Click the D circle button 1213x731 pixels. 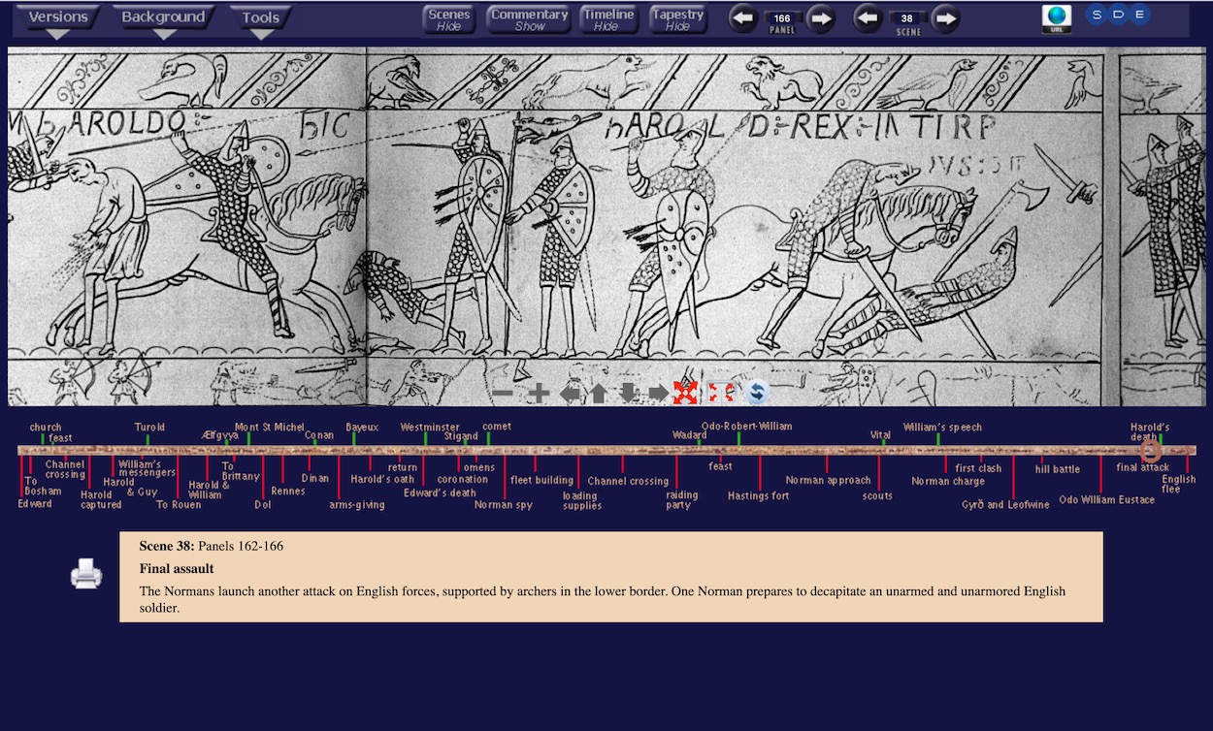tap(1119, 15)
